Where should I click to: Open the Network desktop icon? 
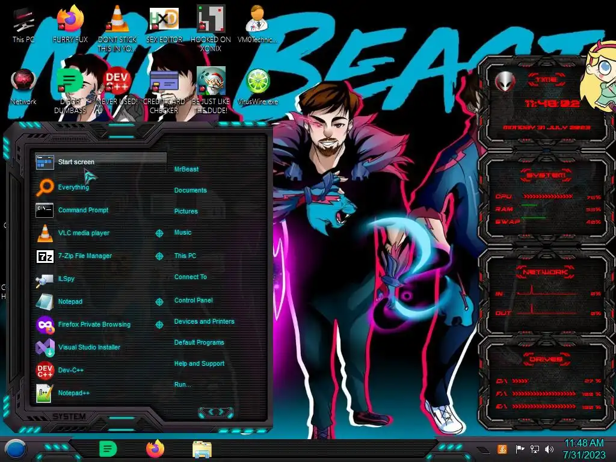click(23, 87)
